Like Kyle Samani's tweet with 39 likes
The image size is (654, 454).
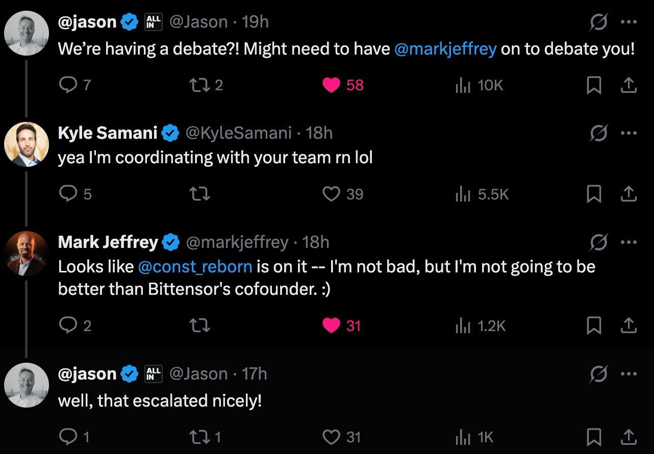332,194
